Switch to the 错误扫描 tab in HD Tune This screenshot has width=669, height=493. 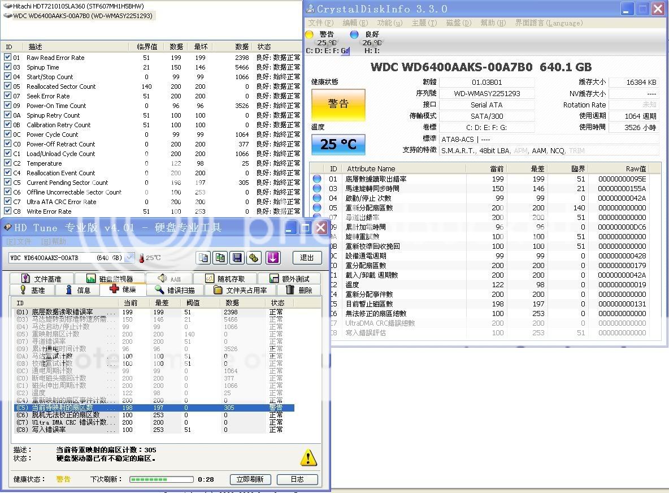(175, 290)
